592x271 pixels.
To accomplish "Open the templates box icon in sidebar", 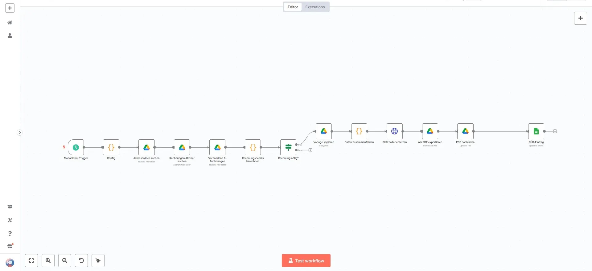I will pyautogui.click(x=10, y=207).
